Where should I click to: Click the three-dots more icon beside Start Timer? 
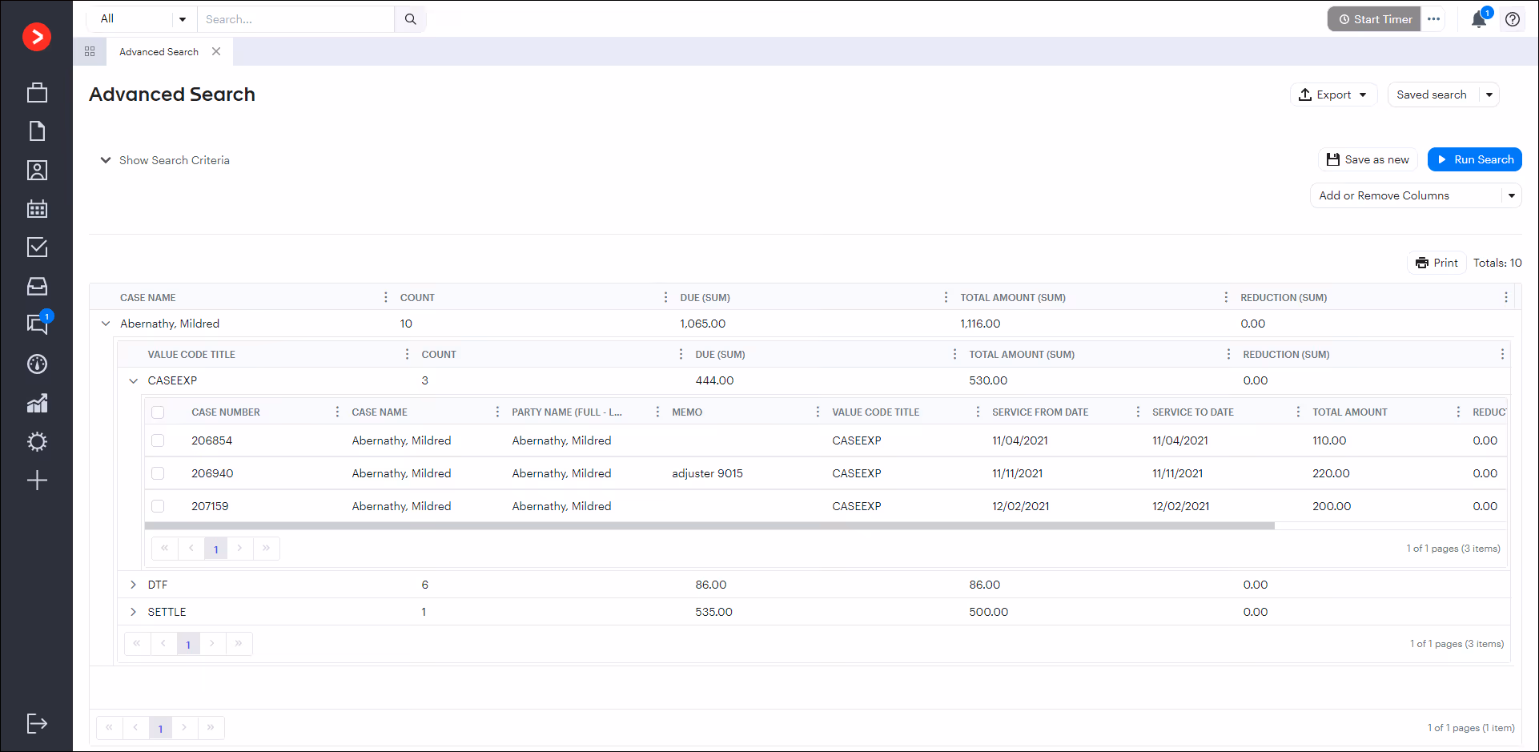click(1433, 19)
